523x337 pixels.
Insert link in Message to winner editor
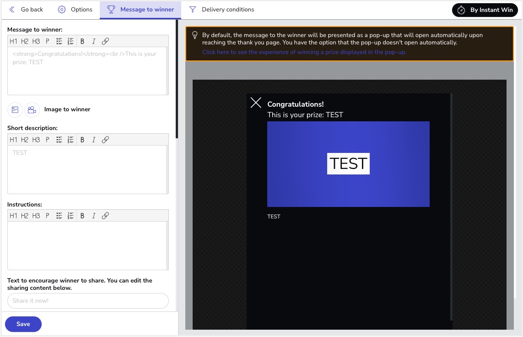click(105, 41)
